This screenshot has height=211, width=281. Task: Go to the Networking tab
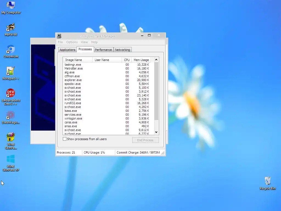tap(122, 50)
